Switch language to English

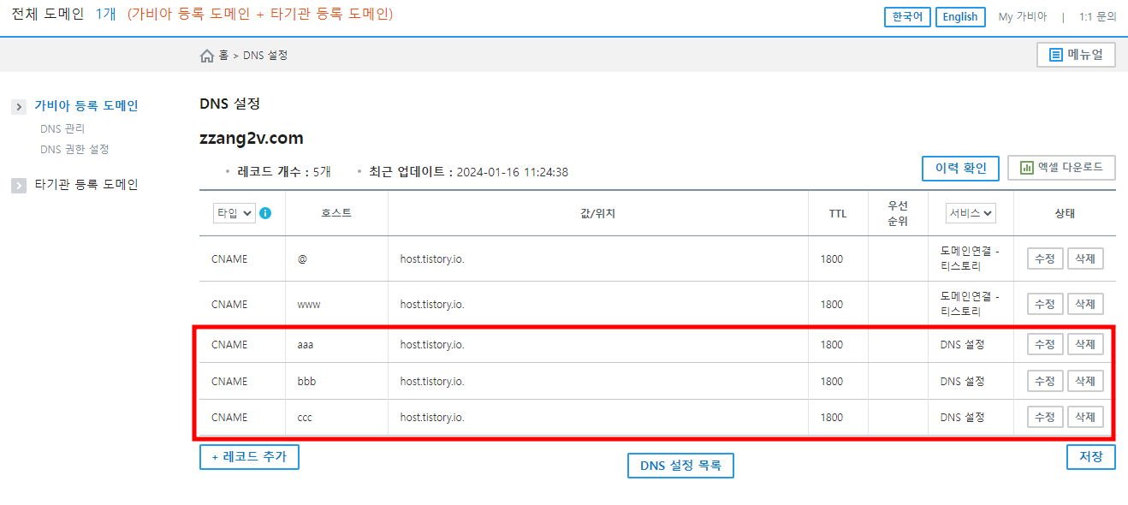coord(960,16)
